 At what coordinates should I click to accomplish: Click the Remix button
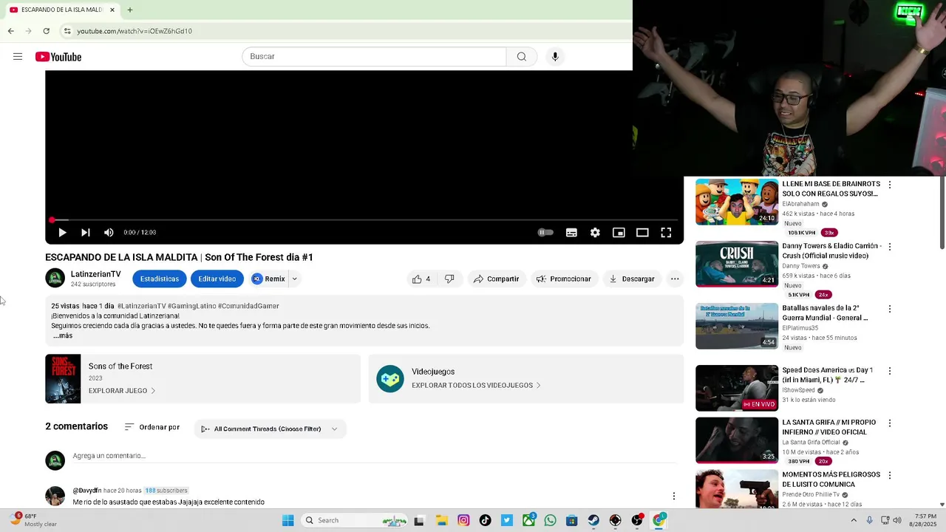pyautogui.click(x=268, y=279)
